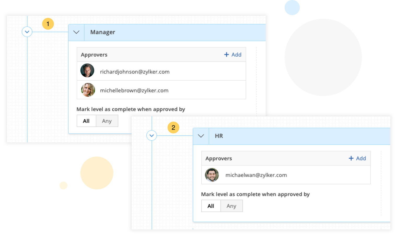Toggle the circular timeline chevron for level 1
This screenshot has width=399, height=240.
27,32
